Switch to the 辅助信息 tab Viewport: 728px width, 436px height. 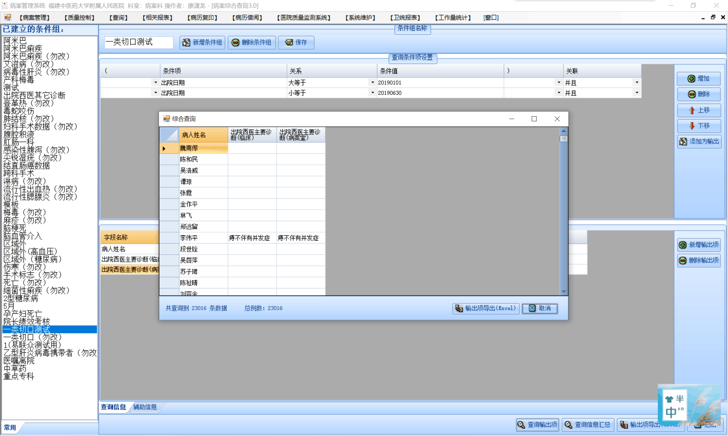[145, 407]
